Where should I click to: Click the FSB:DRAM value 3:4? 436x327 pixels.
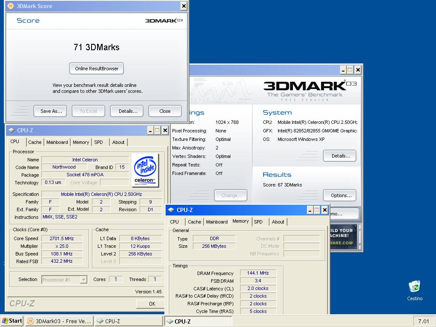tap(258, 281)
